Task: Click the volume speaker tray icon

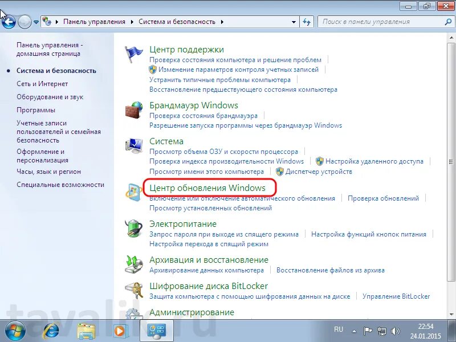Action: pyautogui.click(x=395, y=331)
